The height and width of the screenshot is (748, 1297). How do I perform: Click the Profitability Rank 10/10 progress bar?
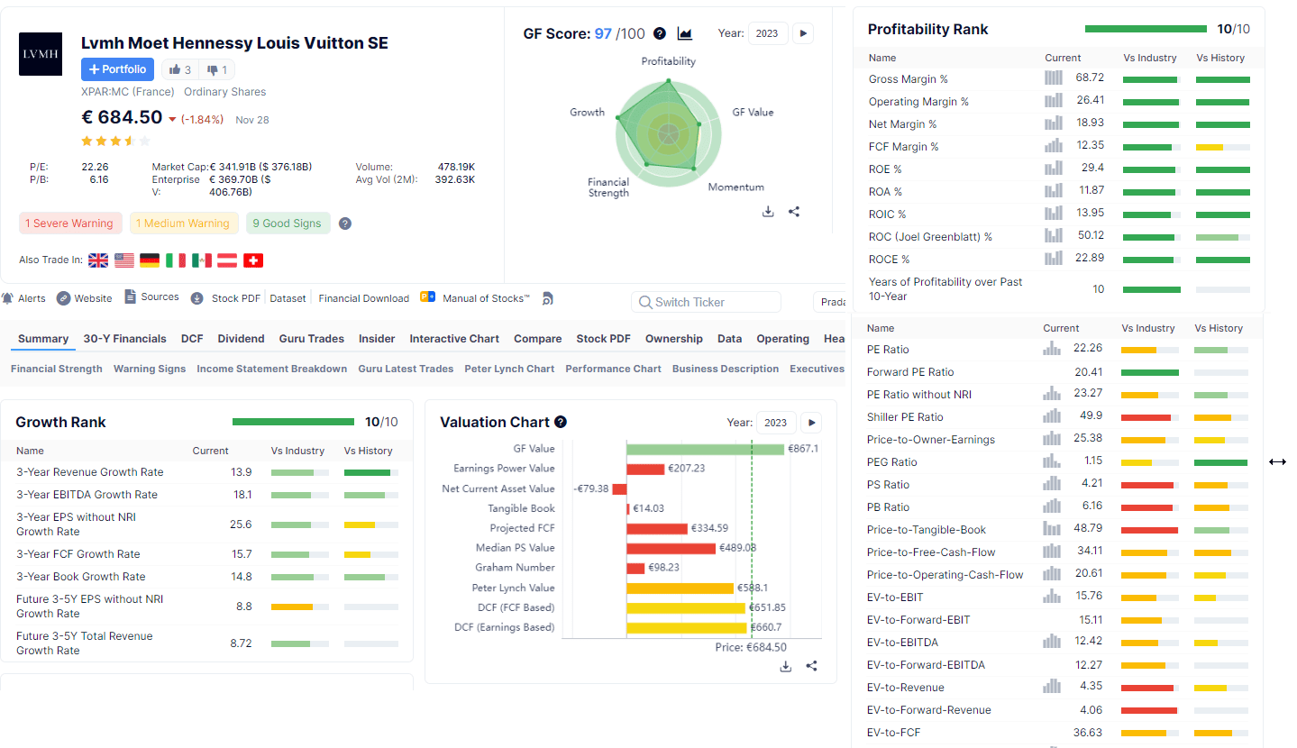pos(1146,29)
